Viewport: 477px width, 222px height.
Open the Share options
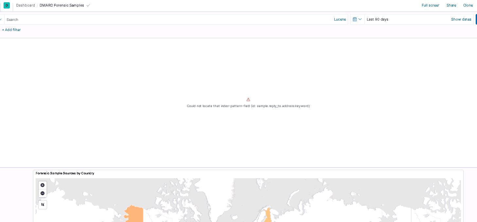[451, 5]
